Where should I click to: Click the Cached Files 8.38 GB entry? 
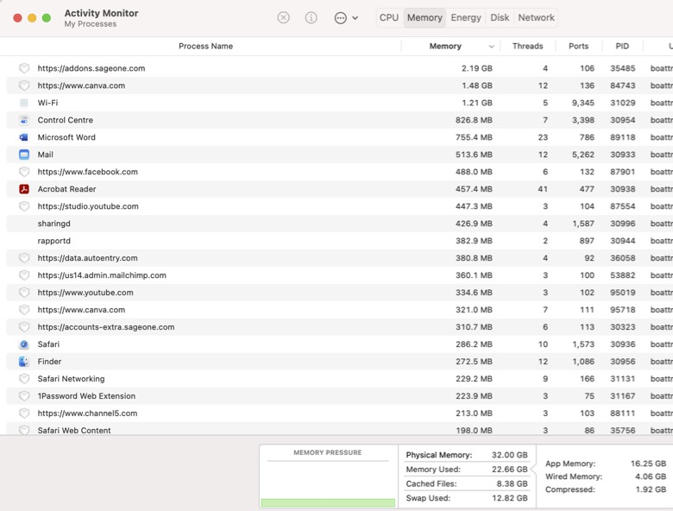tap(467, 483)
